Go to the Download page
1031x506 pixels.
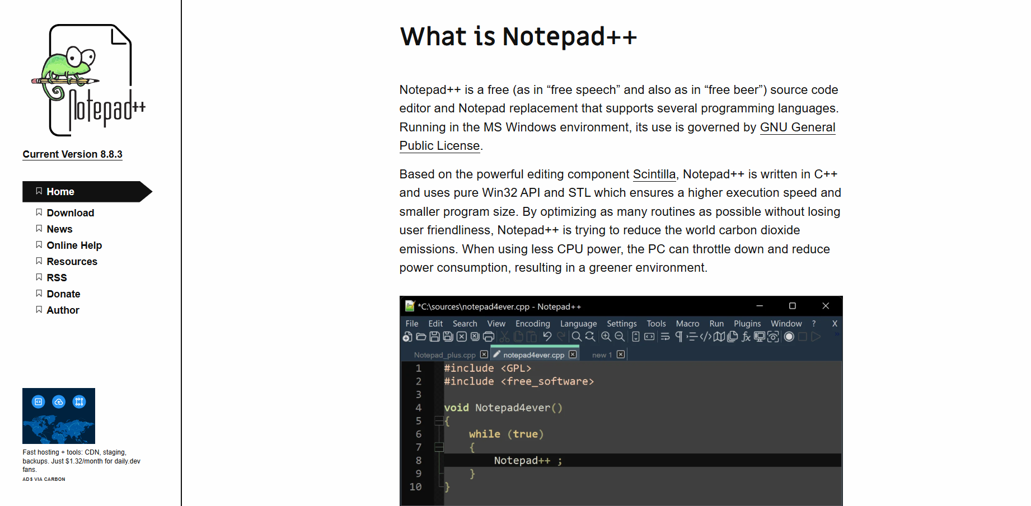point(71,213)
